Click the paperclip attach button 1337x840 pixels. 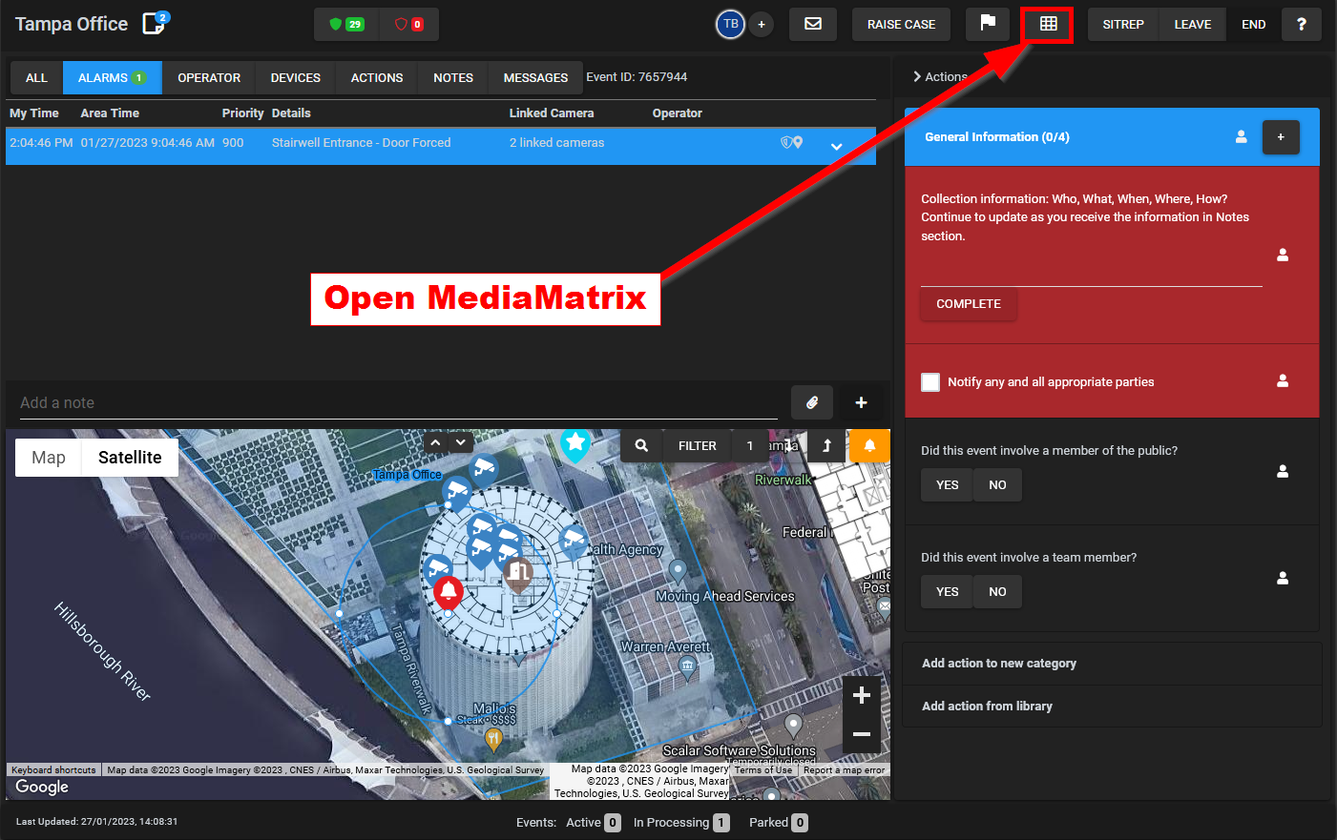(x=812, y=402)
